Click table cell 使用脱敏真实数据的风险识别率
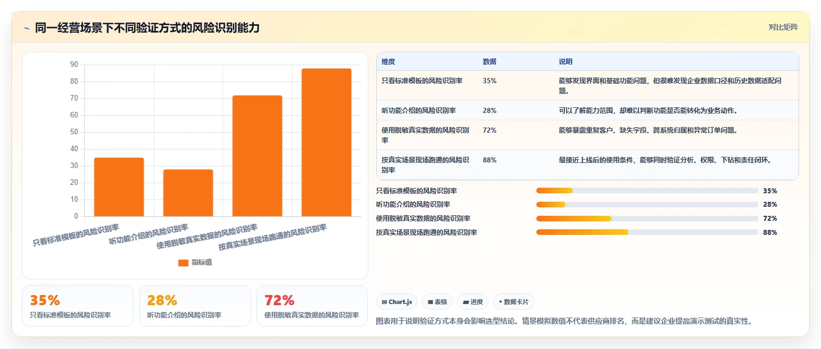Viewport: 821px width, 349px height. (x=425, y=135)
